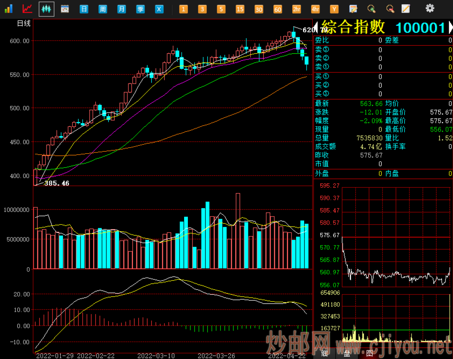
Task: Open the notepad edit icon
Action: [406, 9]
